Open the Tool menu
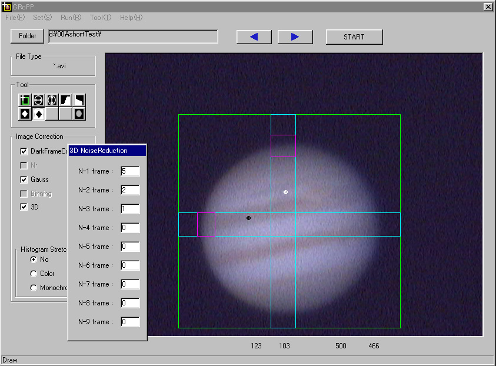The height and width of the screenshot is (366, 496). (x=100, y=18)
